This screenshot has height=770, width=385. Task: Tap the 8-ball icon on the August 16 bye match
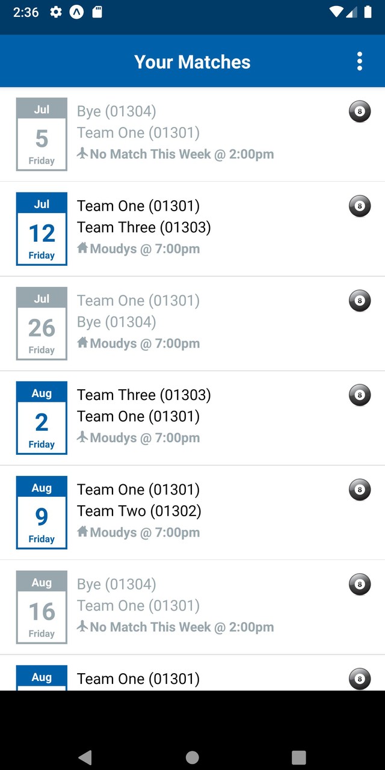[x=359, y=584]
